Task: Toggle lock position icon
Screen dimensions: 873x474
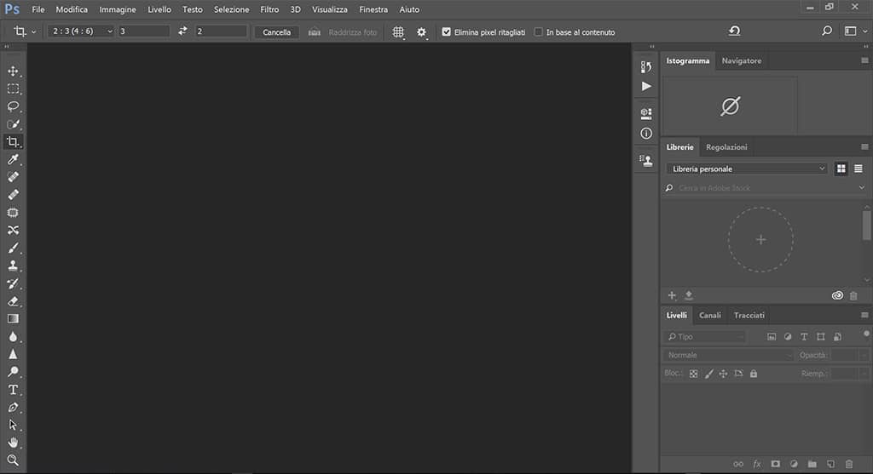Action: tap(723, 374)
